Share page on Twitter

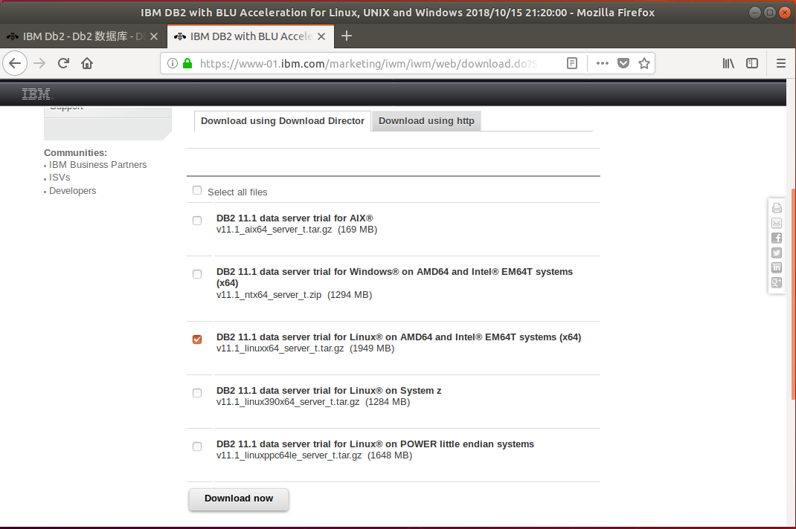777,253
